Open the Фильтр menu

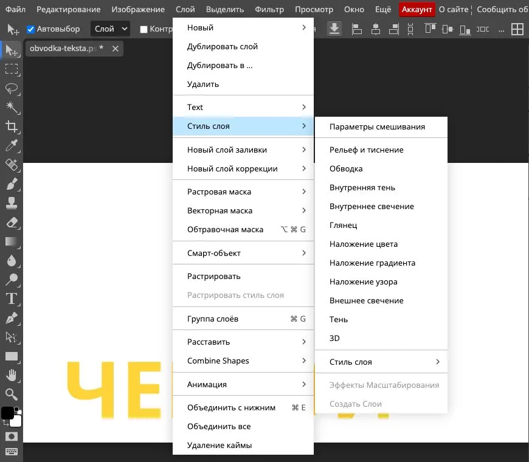tap(269, 10)
